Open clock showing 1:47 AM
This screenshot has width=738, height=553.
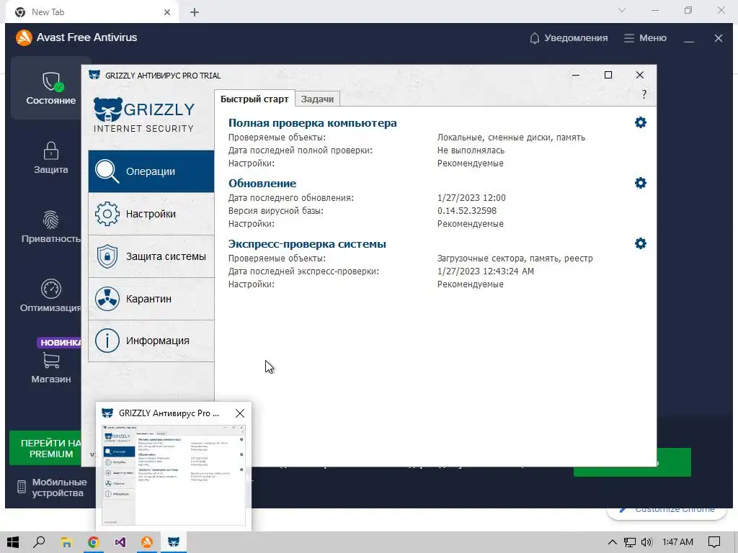tap(677, 542)
